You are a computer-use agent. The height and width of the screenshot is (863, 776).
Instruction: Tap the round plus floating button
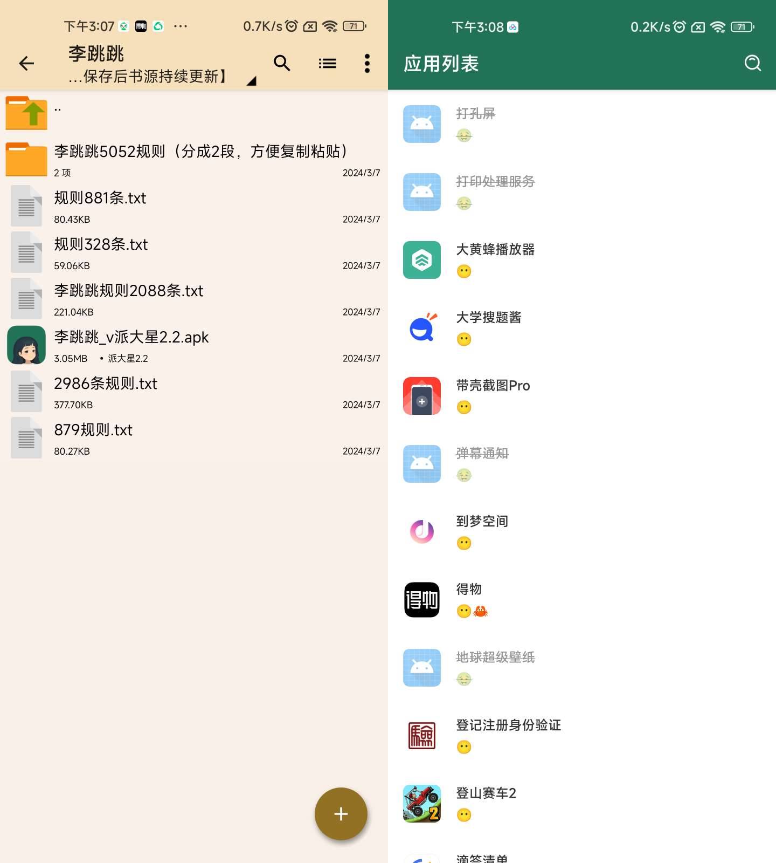(x=341, y=814)
